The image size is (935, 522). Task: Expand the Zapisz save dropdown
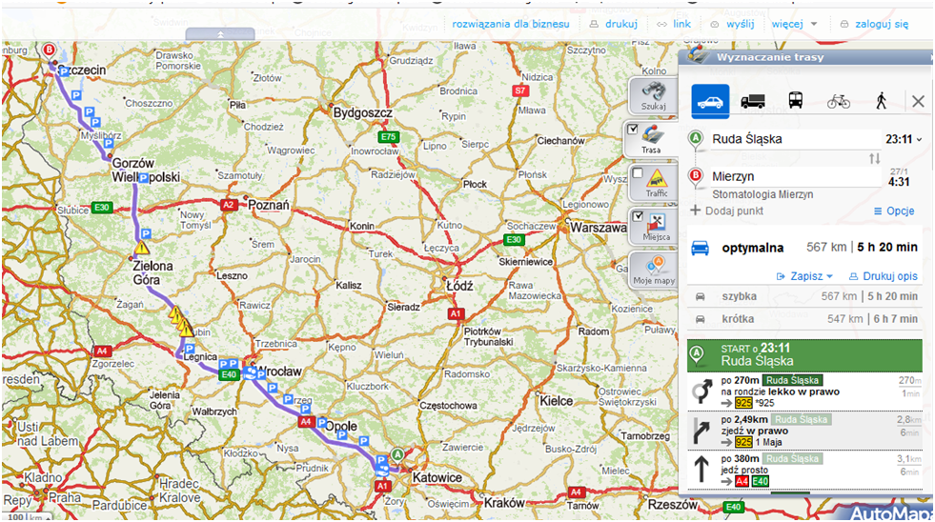[x=804, y=276]
